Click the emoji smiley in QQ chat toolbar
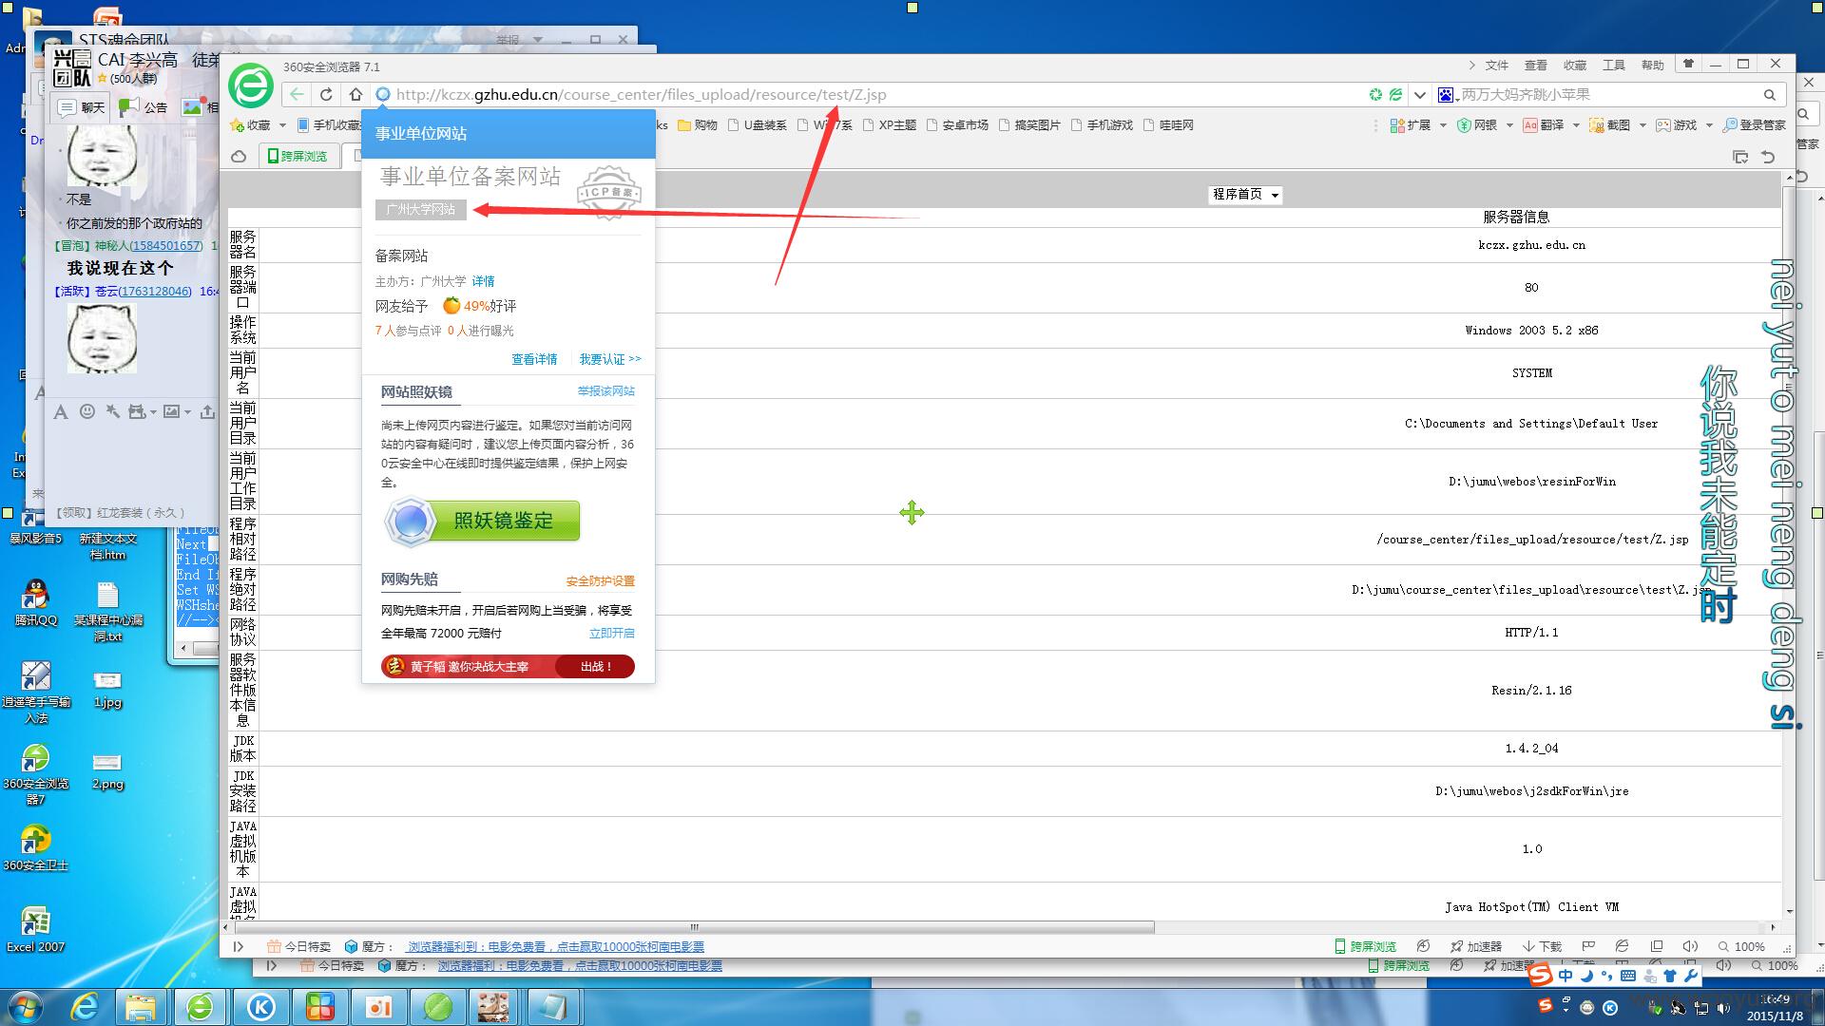Screen dimensions: 1825x1026 pos(87,411)
